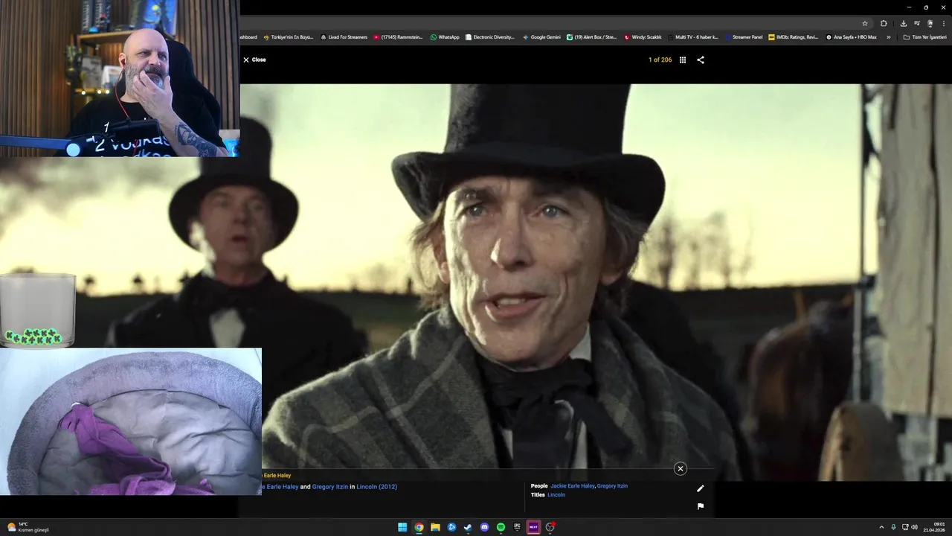The height and width of the screenshot is (536, 952).
Task: Open Chrome extensions puzzle icon
Action: pyautogui.click(x=884, y=23)
